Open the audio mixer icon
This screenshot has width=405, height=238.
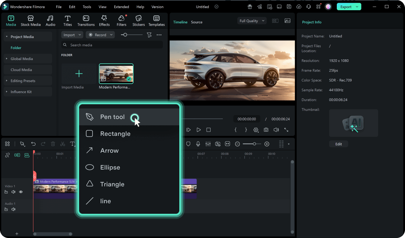pyautogui.click(x=208, y=144)
